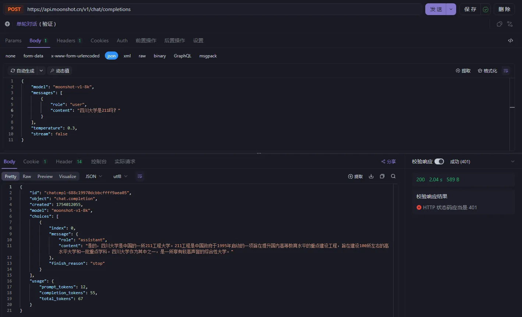
Task: Click the 分享 share link
Action: tap(388, 161)
